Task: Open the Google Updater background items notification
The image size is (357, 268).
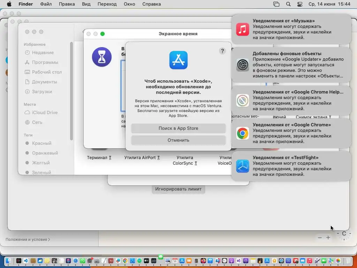Action: pos(291,65)
